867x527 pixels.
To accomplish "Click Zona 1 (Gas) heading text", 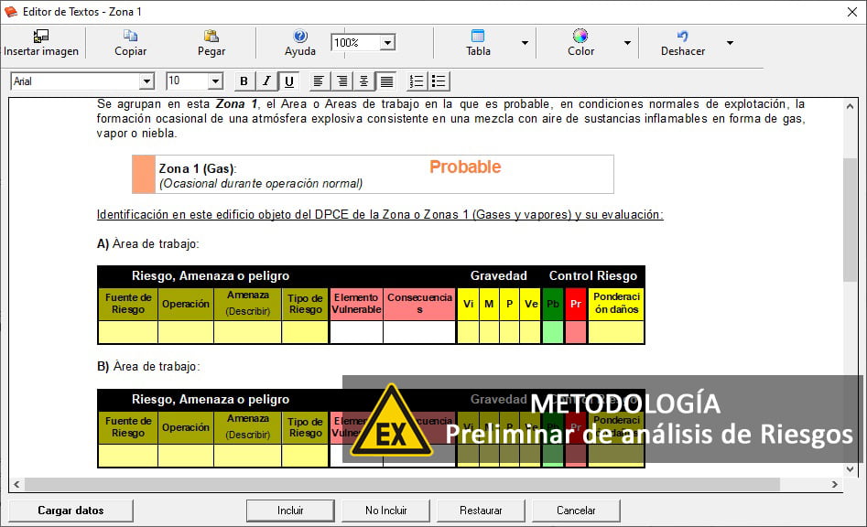I will (x=198, y=169).
